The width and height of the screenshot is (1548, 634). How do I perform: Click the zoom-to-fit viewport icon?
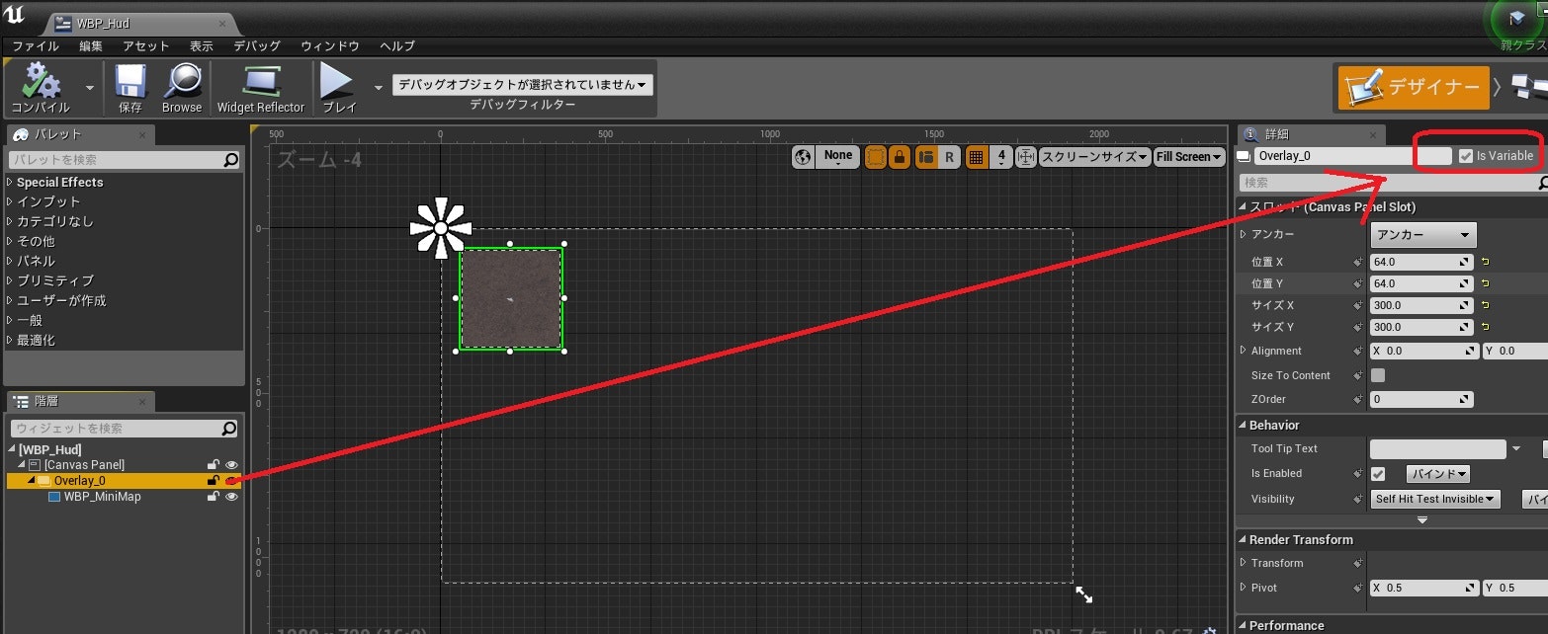[x=1026, y=156]
